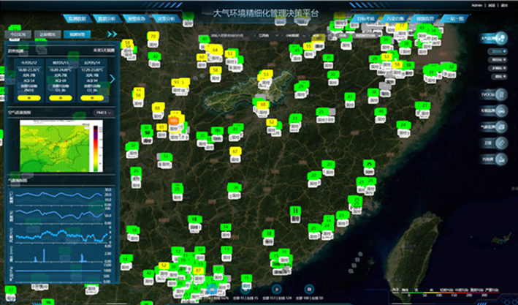Click the yellow 93 AQI station marker

176,82
